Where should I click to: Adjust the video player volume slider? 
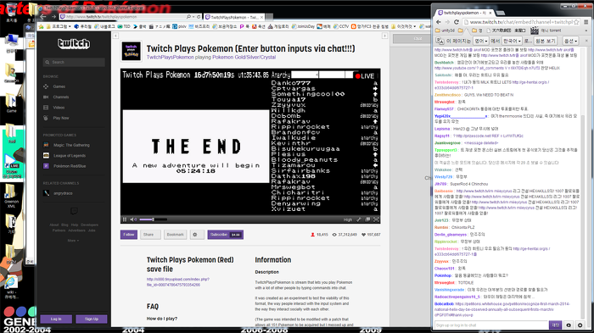pyautogui.click(x=153, y=219)
